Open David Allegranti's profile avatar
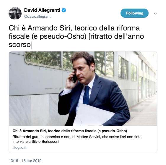Screen dimensions: 166x165 pos(15,13)
